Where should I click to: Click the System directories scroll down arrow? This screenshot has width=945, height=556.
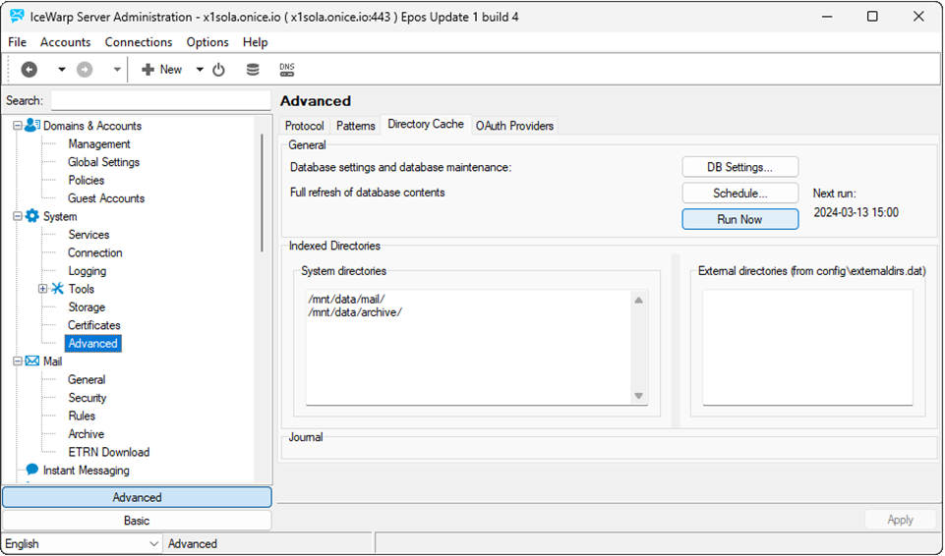click(x=639, y=396)
